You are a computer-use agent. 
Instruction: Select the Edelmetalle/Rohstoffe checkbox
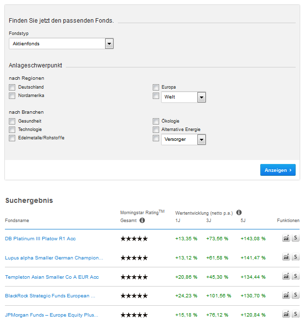[12, 138]
